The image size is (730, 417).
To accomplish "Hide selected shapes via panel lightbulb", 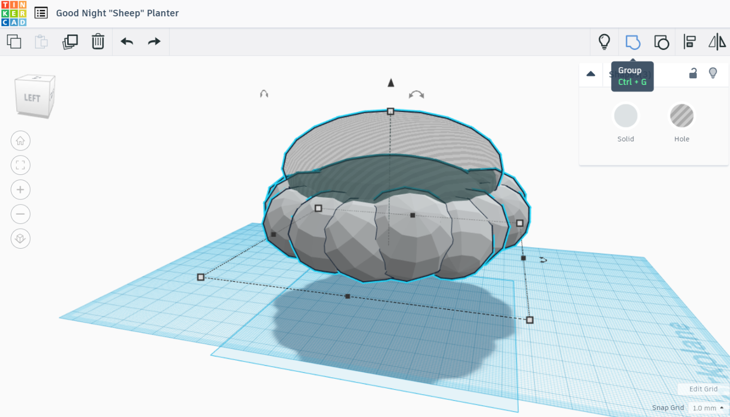I will tap(713, 73).
